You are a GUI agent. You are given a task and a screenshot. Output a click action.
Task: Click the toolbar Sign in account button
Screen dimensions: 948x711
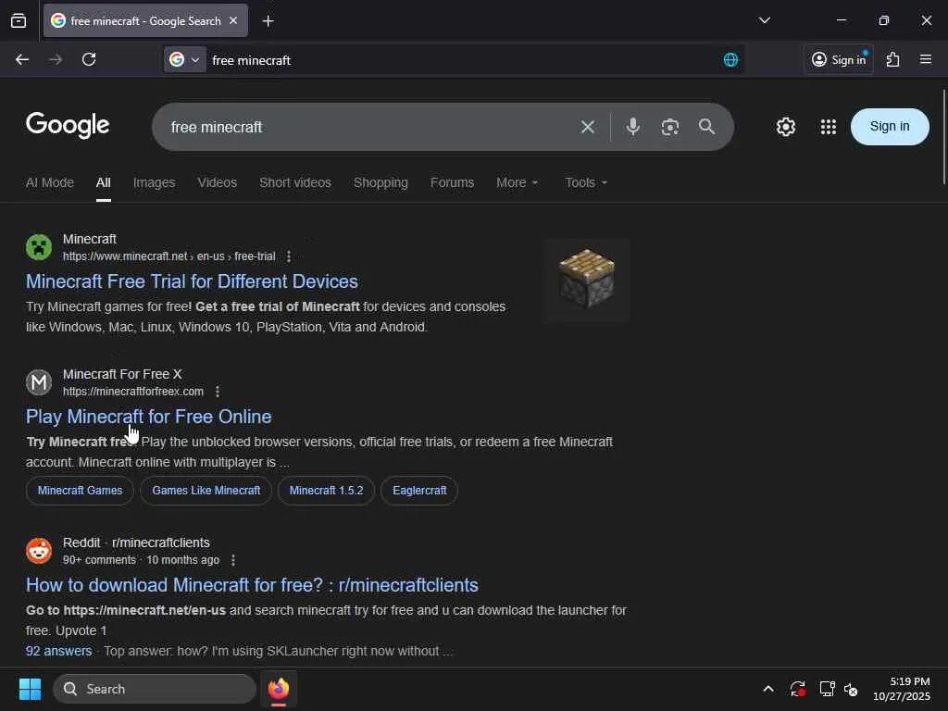click(x=839, y=59)
